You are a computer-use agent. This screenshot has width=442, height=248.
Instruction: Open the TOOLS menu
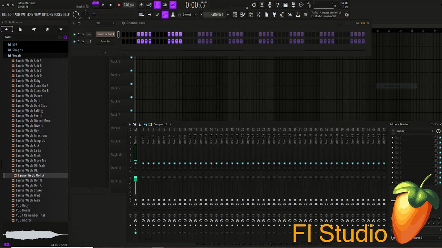click(58, 14)
